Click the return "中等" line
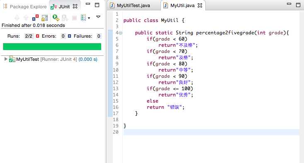304x163 pixels. (x=176, y=70)
